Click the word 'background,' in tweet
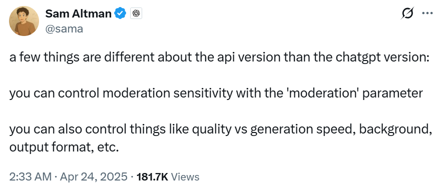The height and width of the screenshot is (188, 446). (x=393, y=130)
